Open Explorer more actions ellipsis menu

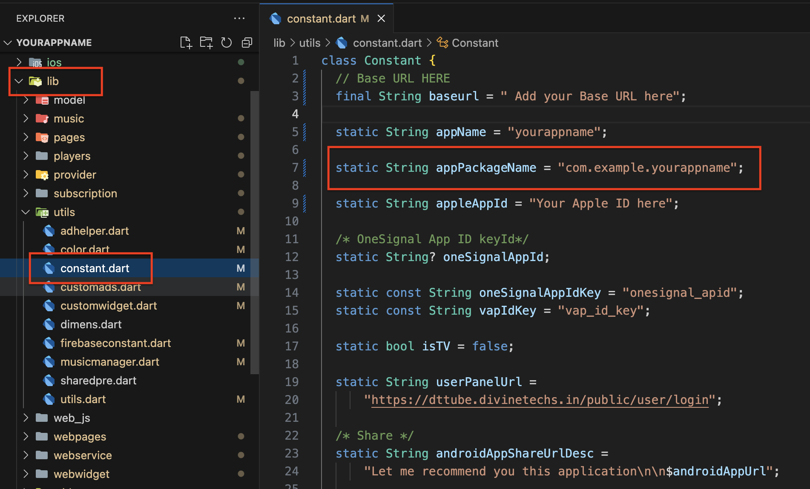239,18
